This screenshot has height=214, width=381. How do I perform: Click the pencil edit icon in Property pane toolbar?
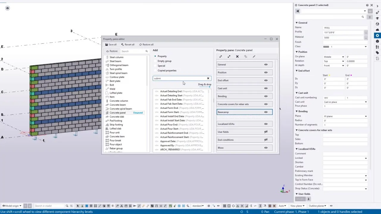coord(254,56)
